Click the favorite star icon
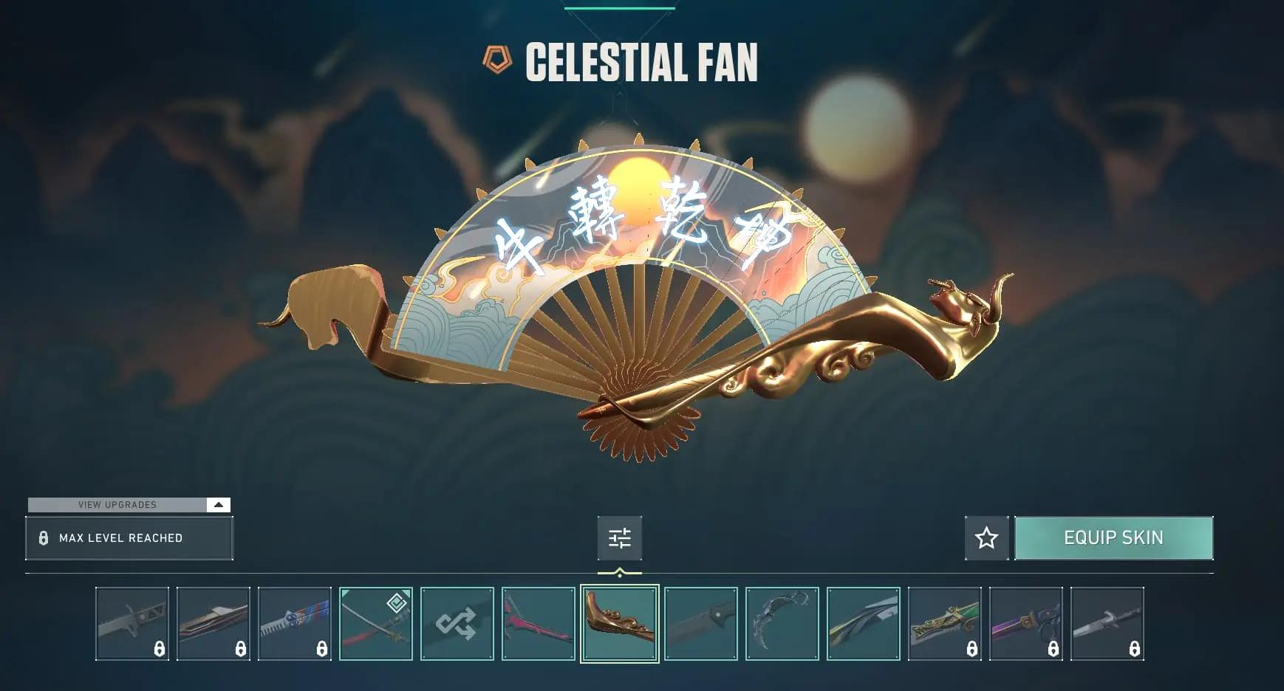Screen dimensions: 1284x691 (x=986, y=538)
